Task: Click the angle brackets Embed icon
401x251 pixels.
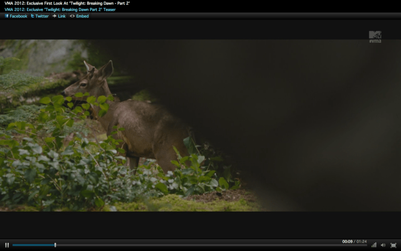Action: (x=72, y=16)
